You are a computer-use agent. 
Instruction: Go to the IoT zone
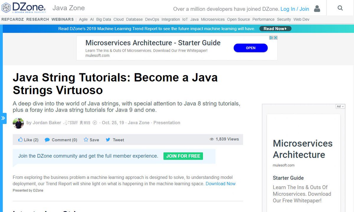click(185, 19)
